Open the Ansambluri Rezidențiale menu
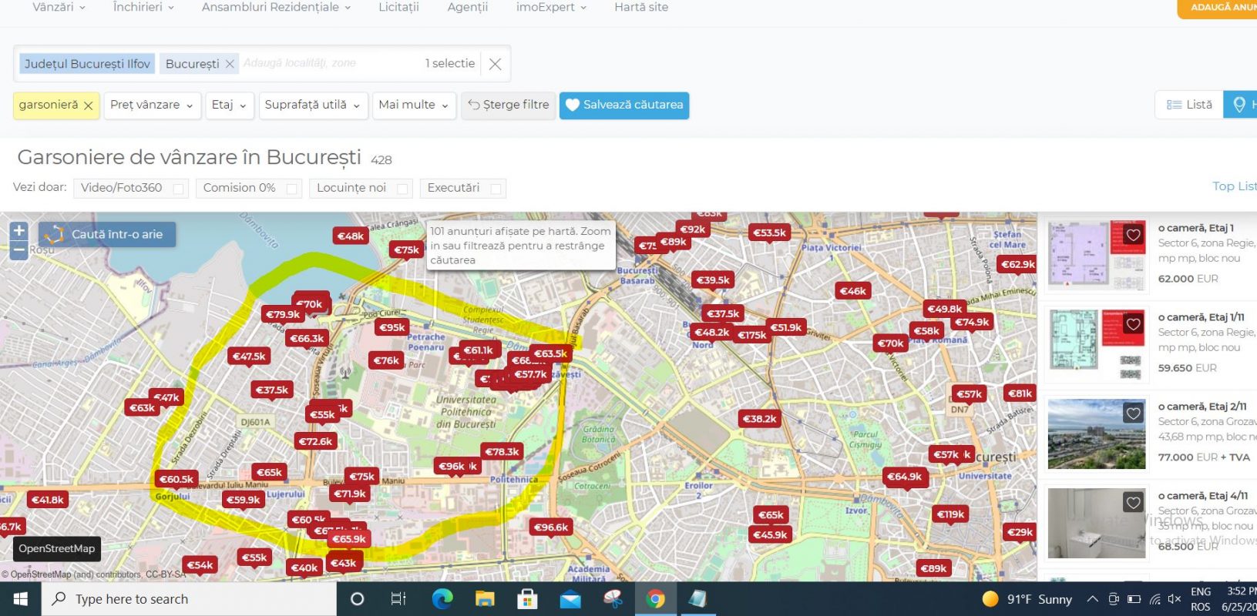 pyautogui.click(x=276, y=8)
